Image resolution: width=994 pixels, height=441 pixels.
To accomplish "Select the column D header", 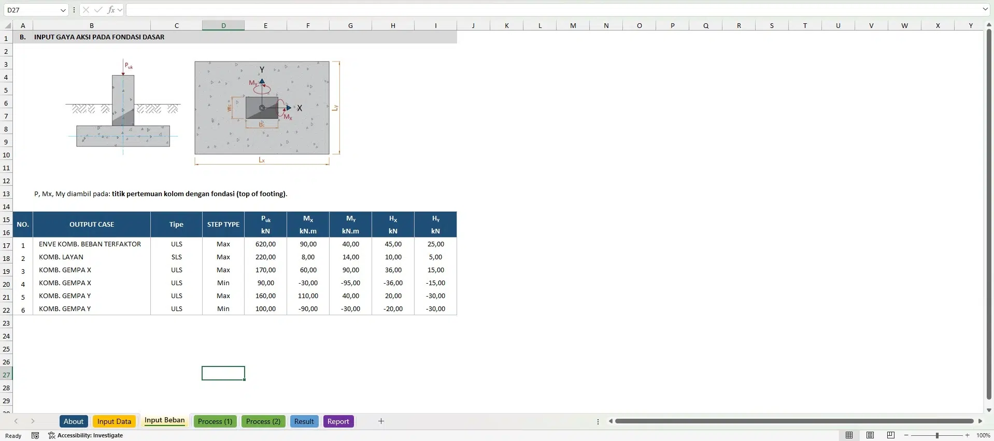I will tap(223, 25).
